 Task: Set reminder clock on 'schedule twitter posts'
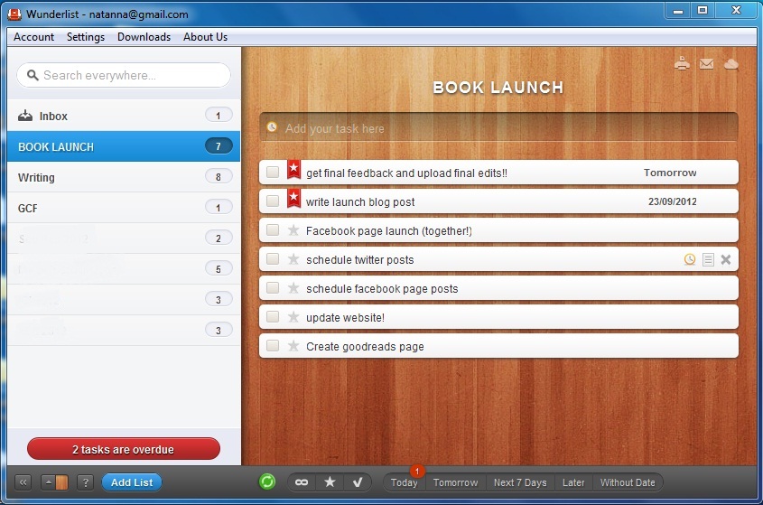coord(690,259)
